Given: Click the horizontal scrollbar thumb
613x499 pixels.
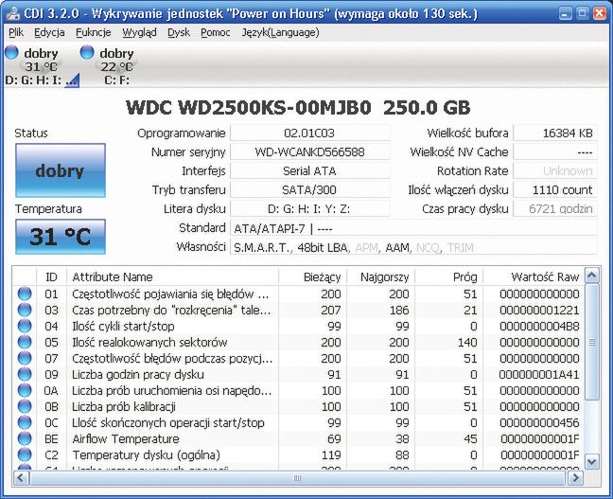Looking at the screenshot, I should point(297,478).
